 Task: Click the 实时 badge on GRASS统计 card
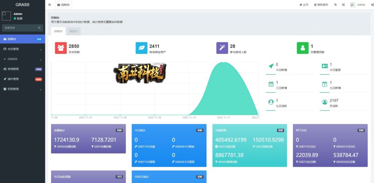click(x=200, y=177)
